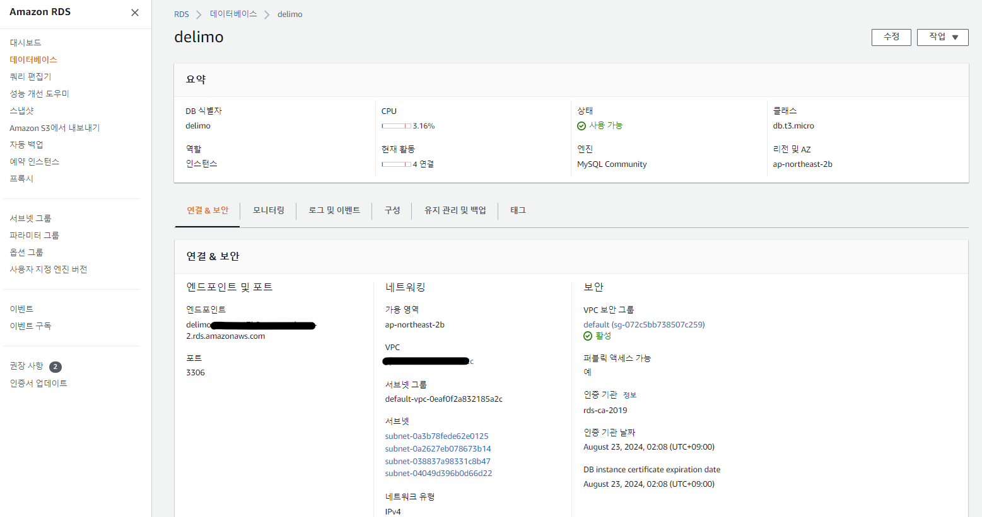Open 인증서 업데이트 in the sidebar
The image size is (982, 517).
point(38,383)
